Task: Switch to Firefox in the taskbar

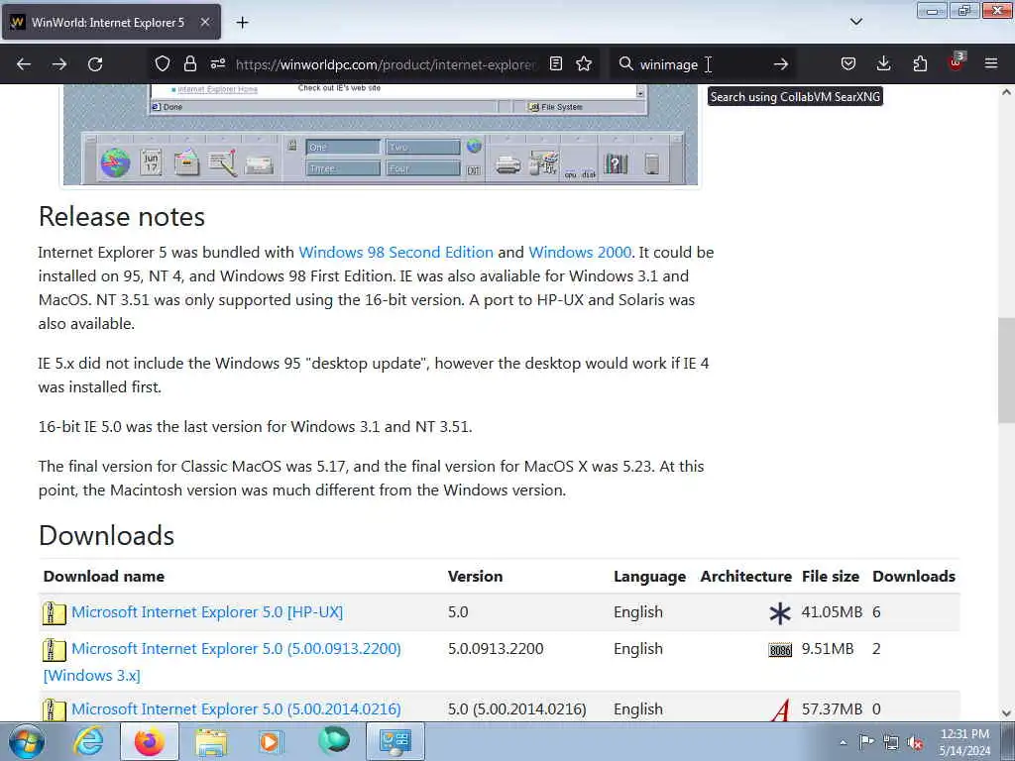Action: click(149, 741)
